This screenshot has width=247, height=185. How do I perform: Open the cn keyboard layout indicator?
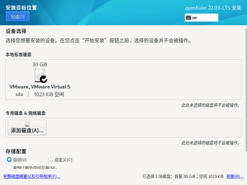202,18
